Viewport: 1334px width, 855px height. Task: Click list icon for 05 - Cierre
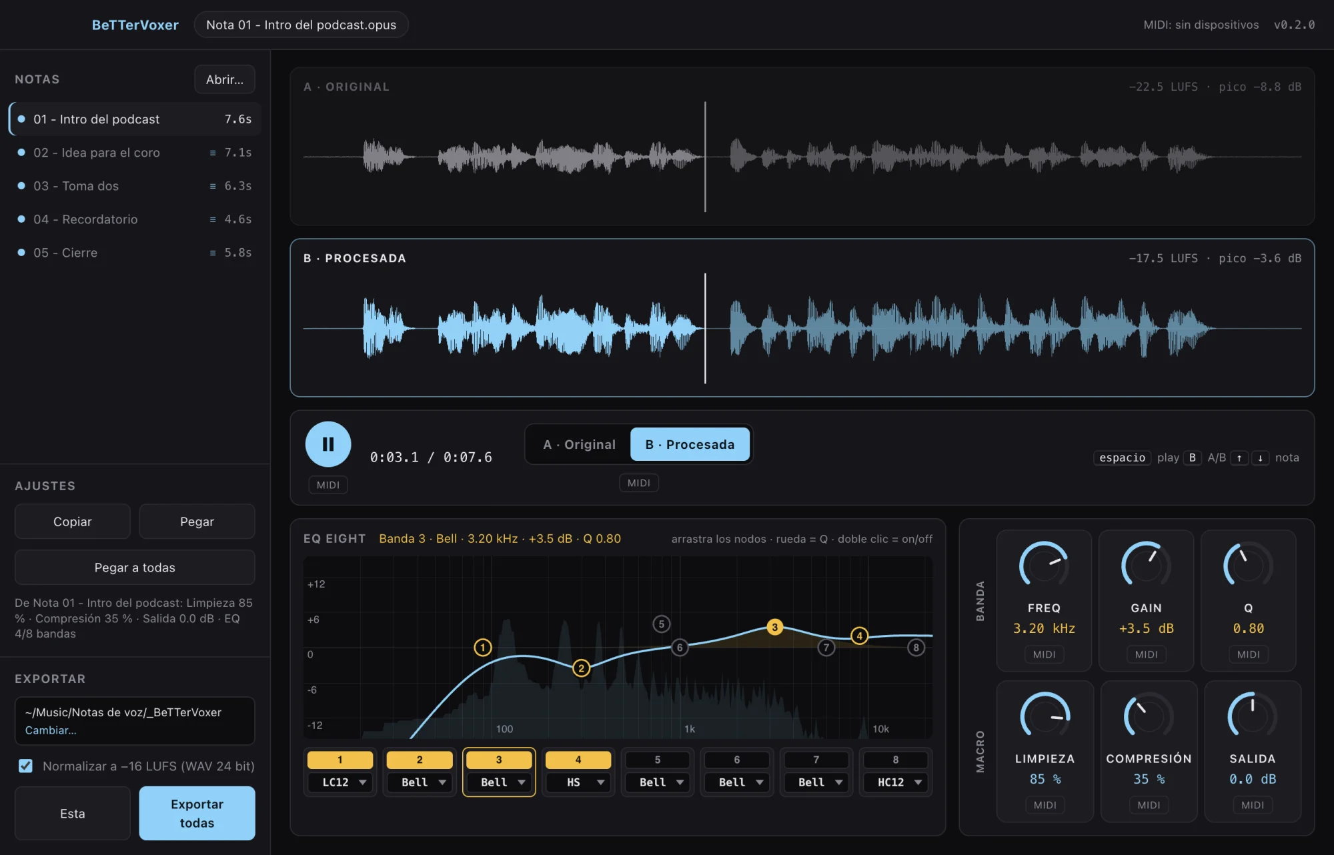click(213, 253)
